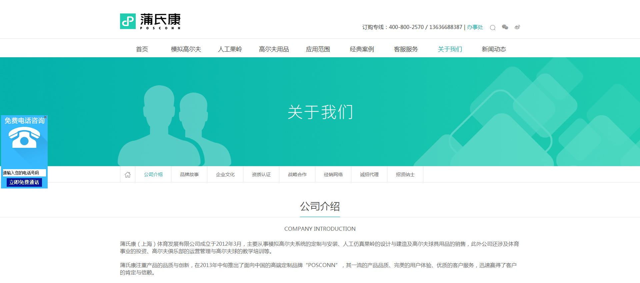
Task: Click the telephone icon in the consultation widget
Action: [24, 138]
